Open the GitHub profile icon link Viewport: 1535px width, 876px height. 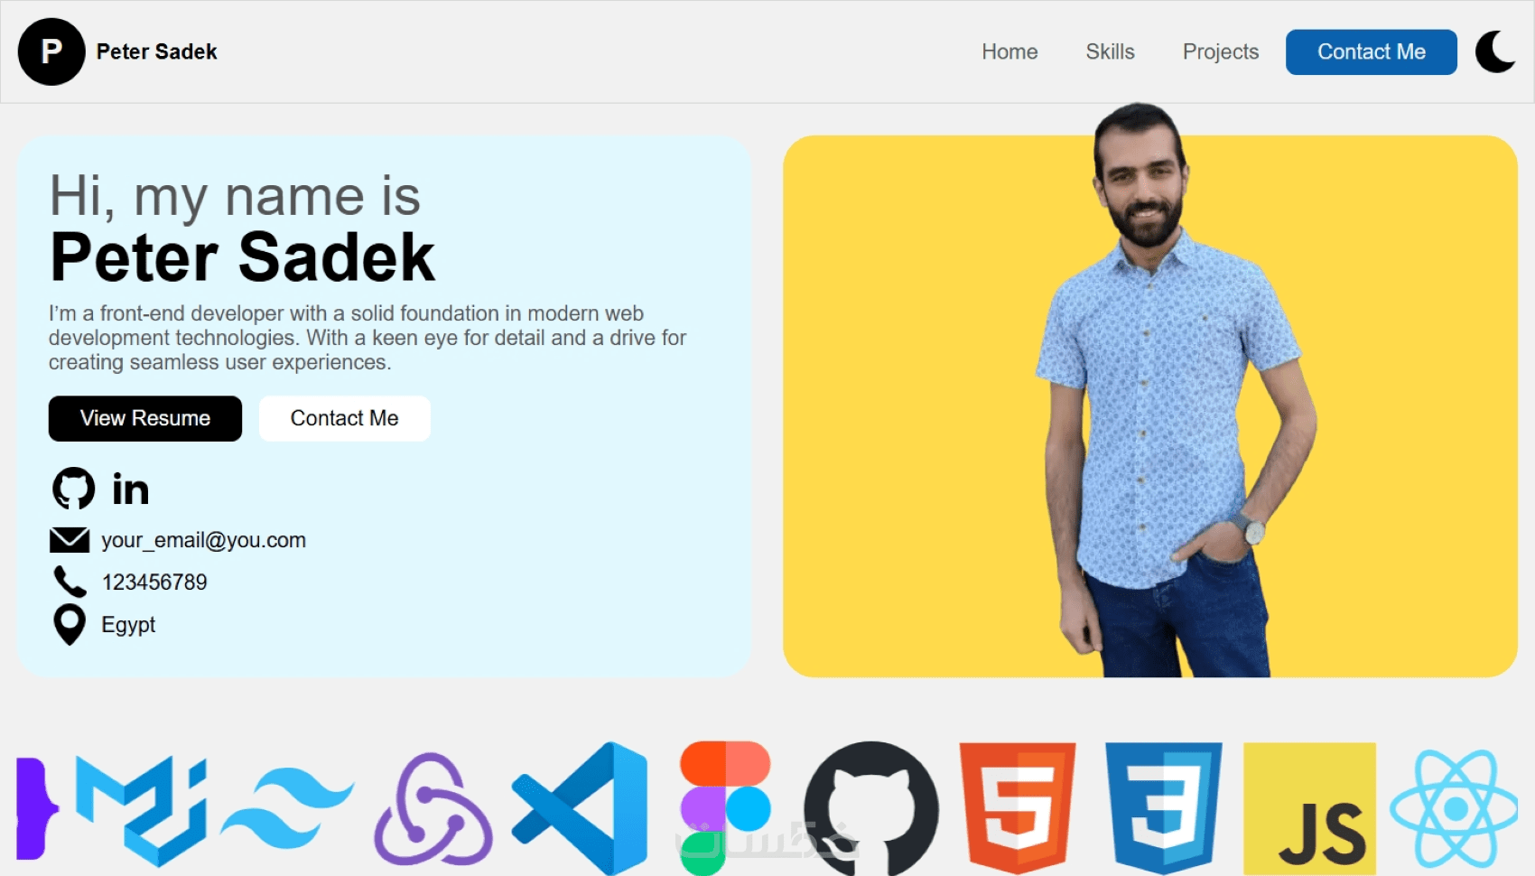pyautogui.click(x=73, y=489)
